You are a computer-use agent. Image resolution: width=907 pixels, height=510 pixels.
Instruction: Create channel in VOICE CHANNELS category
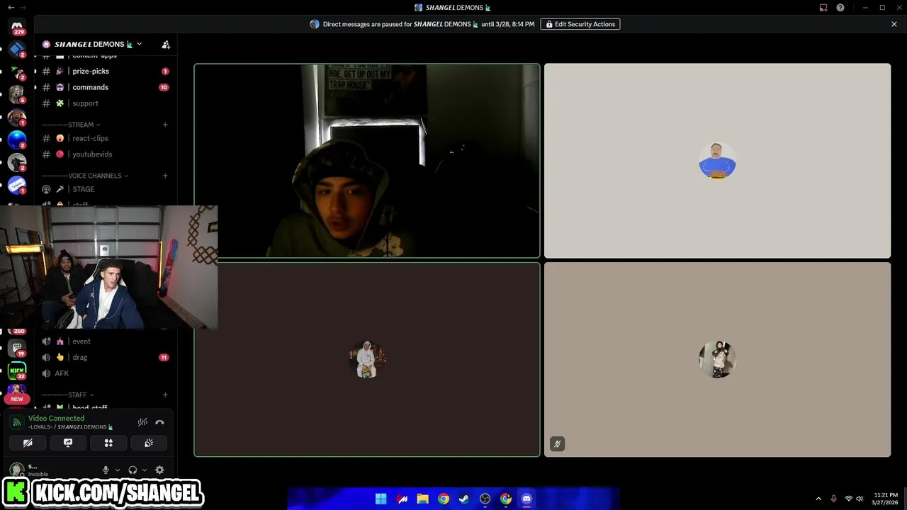[165, 176]
